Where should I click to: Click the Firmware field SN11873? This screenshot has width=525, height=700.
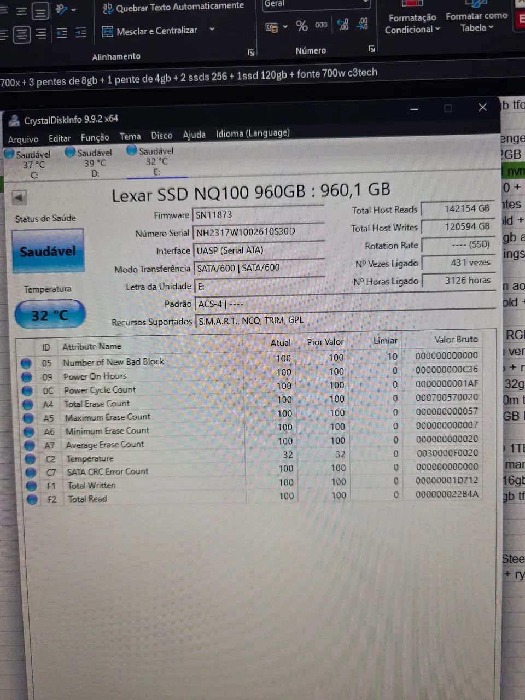pyautogui.click(x=258, y=214)
